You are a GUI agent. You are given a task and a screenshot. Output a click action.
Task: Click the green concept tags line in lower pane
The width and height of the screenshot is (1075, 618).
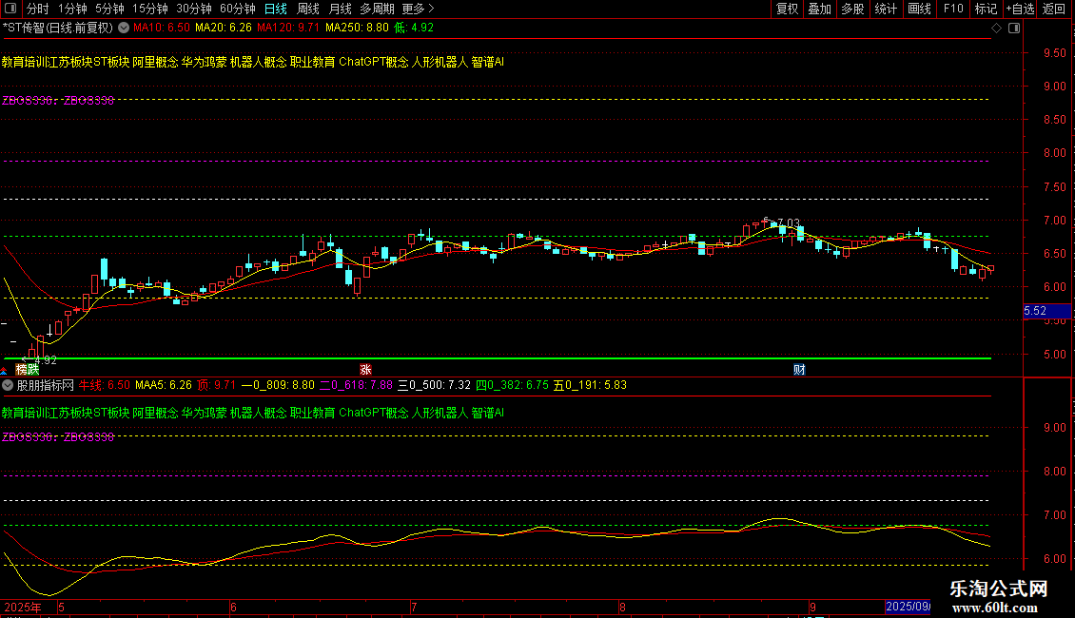[252, 413]
